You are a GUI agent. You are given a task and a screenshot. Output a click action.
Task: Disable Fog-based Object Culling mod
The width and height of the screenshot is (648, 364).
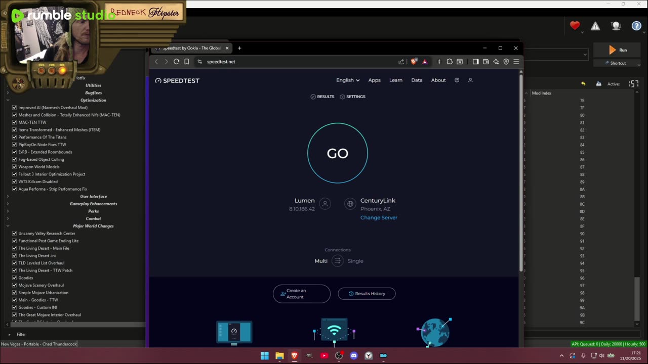tap(14, 159)
